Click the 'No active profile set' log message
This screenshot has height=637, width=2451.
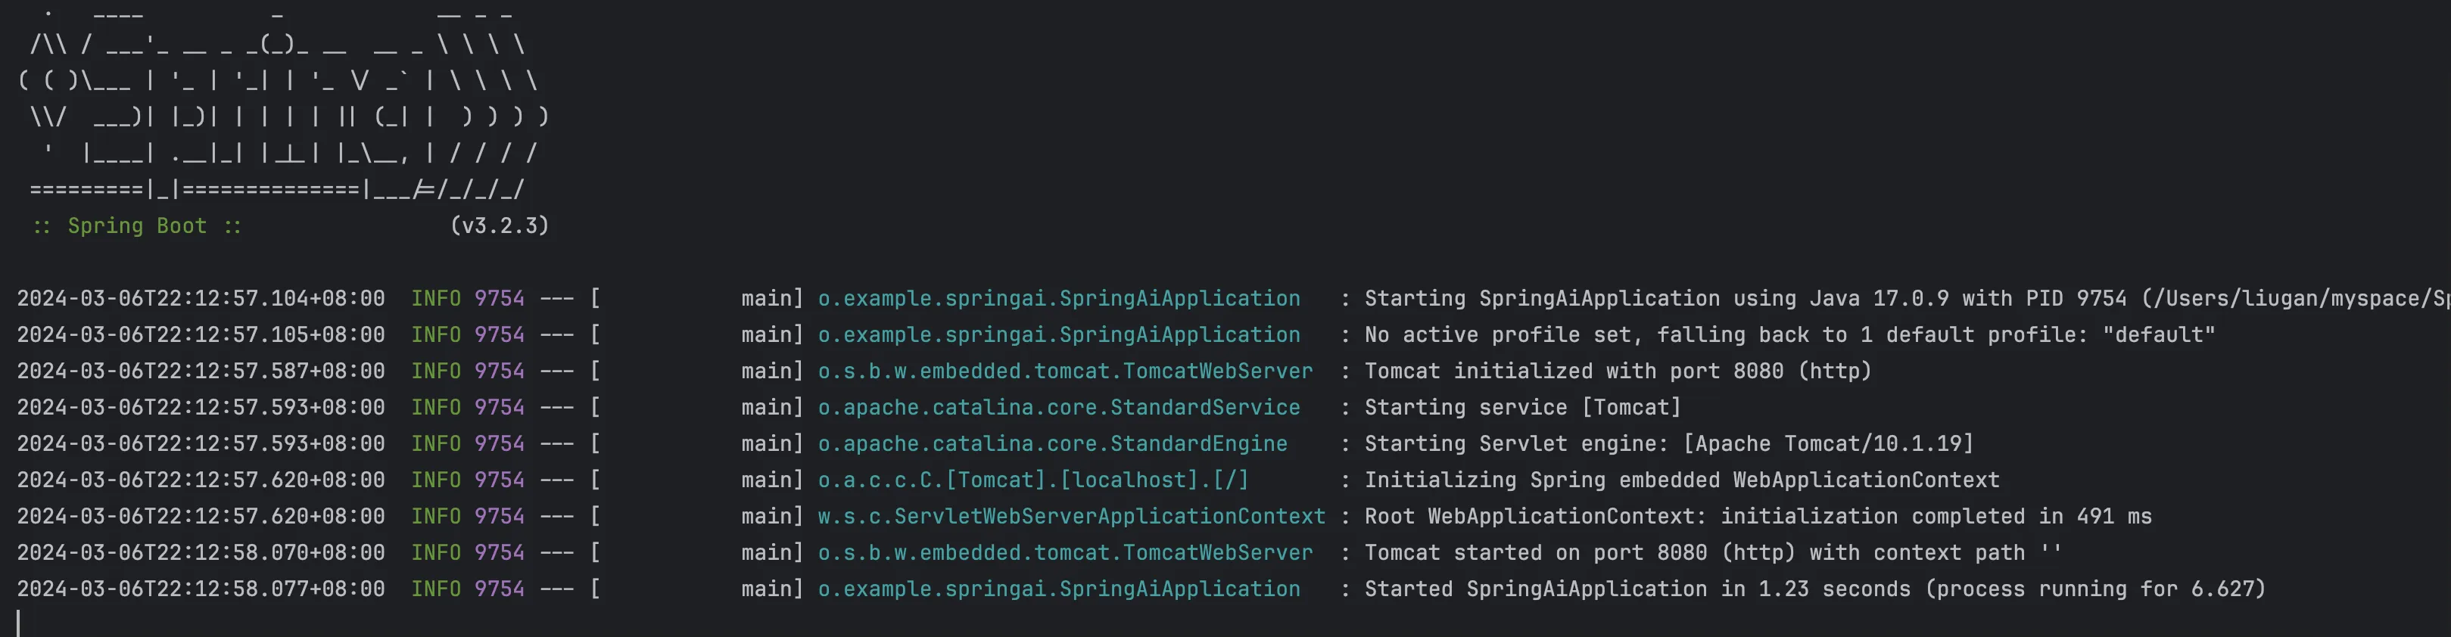[x=1789, y=336]
